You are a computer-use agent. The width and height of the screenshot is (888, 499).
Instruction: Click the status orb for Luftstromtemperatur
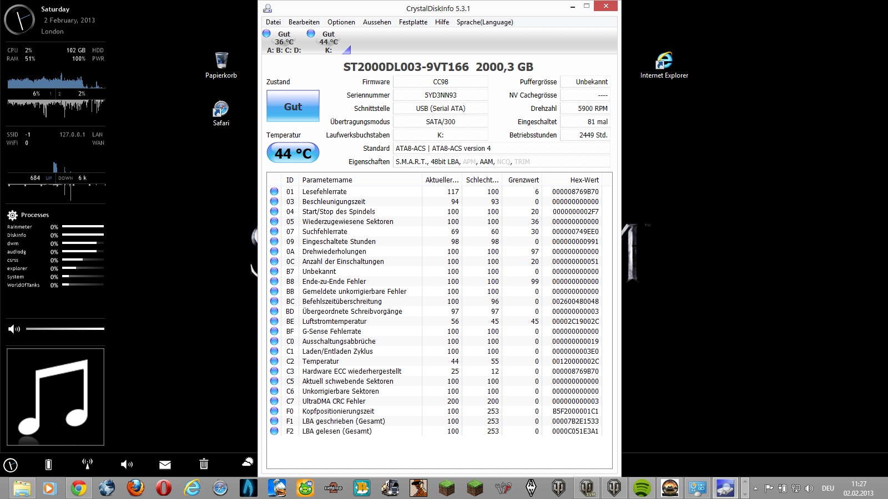tap(274, 321)
